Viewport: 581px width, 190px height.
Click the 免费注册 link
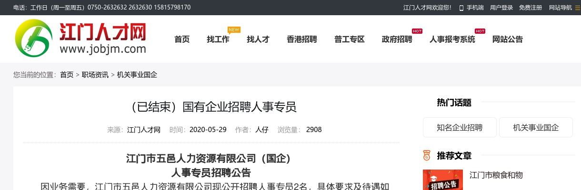(x=531, y=8)
